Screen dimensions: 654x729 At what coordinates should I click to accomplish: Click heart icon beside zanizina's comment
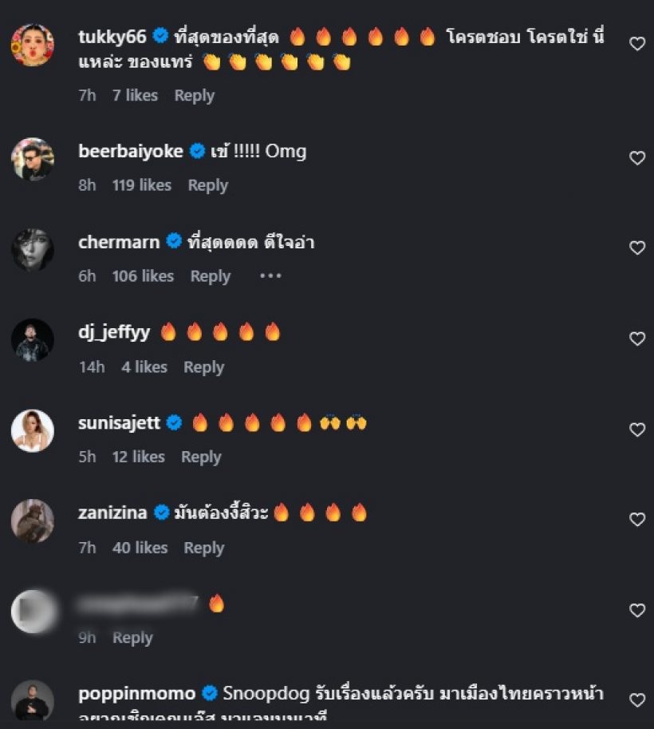[x=637, y=520]
